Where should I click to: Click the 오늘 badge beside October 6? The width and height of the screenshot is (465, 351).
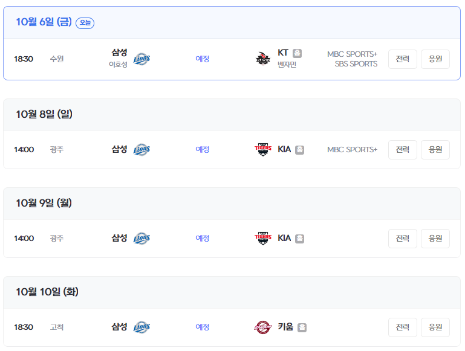(x=85, y=23)
